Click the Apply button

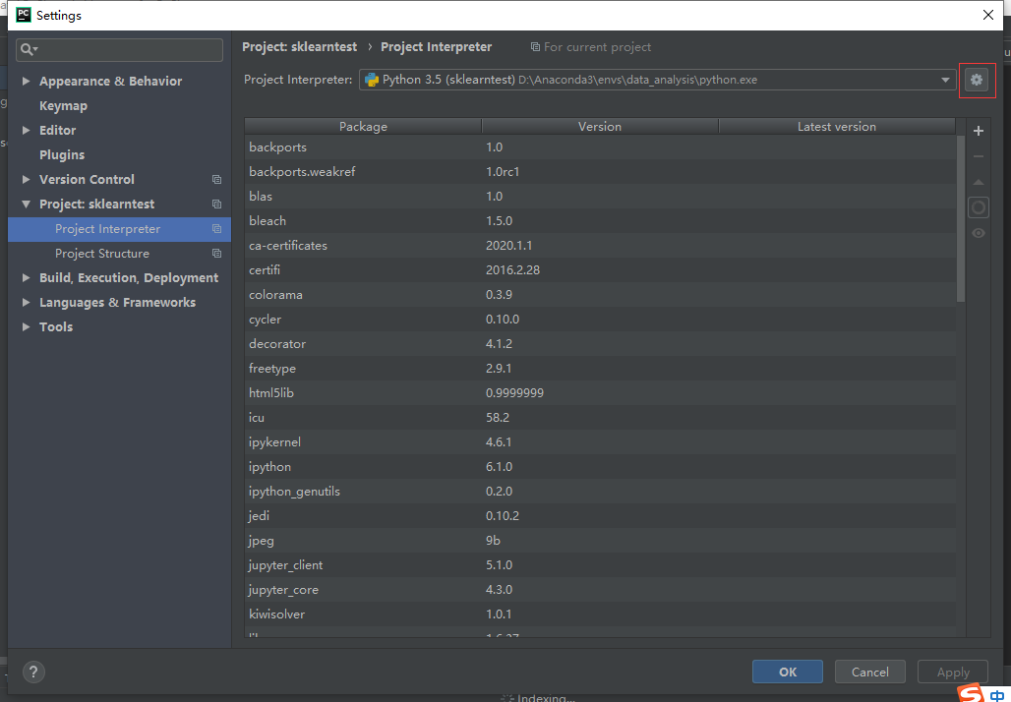[953, 672]
